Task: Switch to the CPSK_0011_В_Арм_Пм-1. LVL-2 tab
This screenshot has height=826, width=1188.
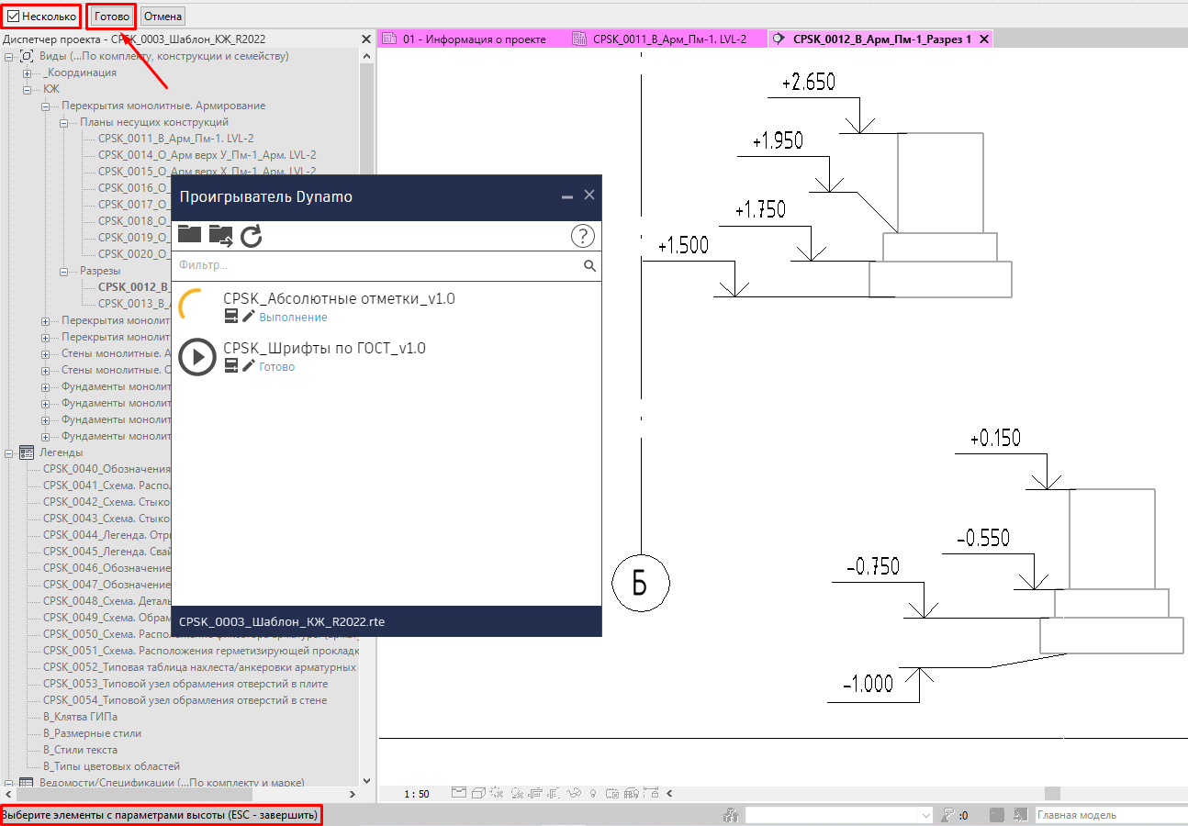Action: coord(668,39)
